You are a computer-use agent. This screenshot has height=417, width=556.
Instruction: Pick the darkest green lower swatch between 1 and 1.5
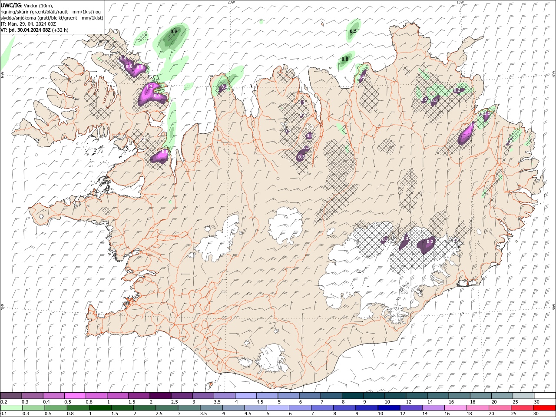100,408
